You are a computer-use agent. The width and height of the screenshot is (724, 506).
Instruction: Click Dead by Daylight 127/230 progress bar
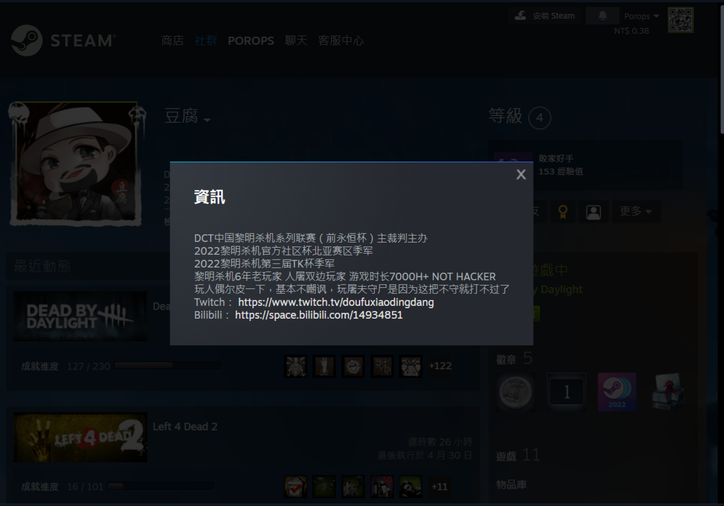coord(167,366)
